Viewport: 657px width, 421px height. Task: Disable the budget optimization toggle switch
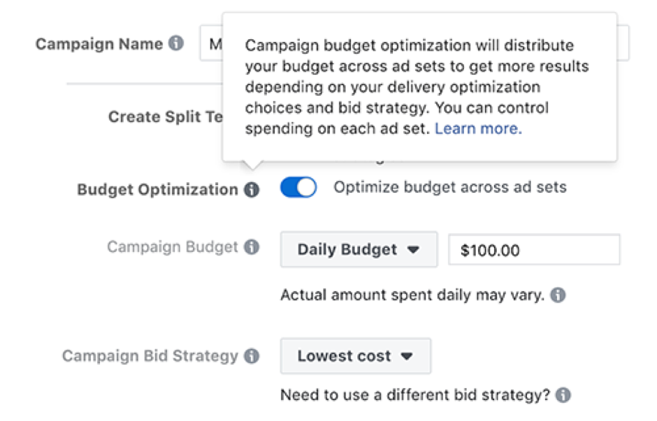298,188
